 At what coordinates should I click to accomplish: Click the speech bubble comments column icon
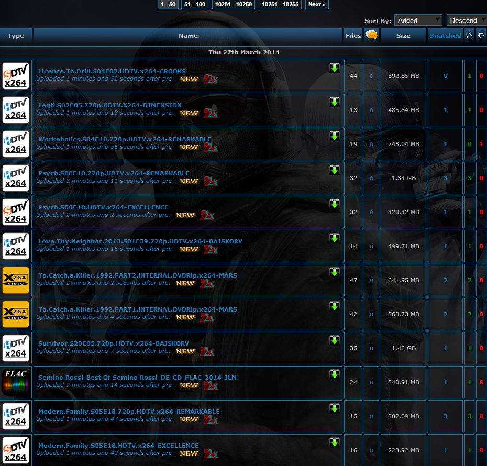click(371, 35)
